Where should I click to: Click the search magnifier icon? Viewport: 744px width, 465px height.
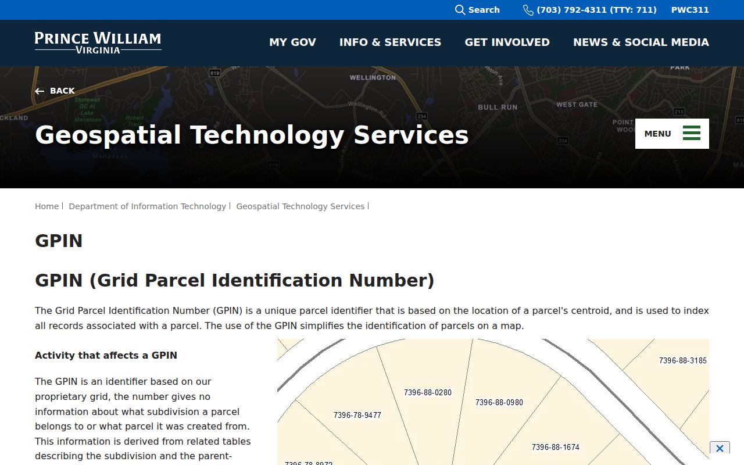click(460, 10)
